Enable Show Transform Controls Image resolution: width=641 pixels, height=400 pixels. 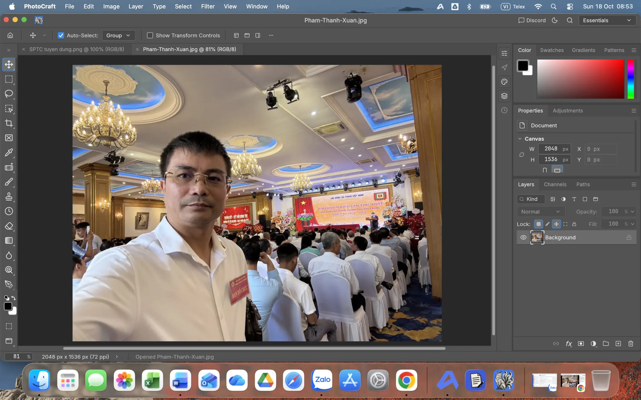tap(150, 35)
